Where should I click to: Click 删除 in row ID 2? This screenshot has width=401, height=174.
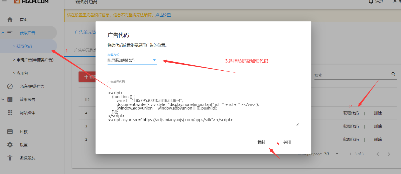(378, 139)
